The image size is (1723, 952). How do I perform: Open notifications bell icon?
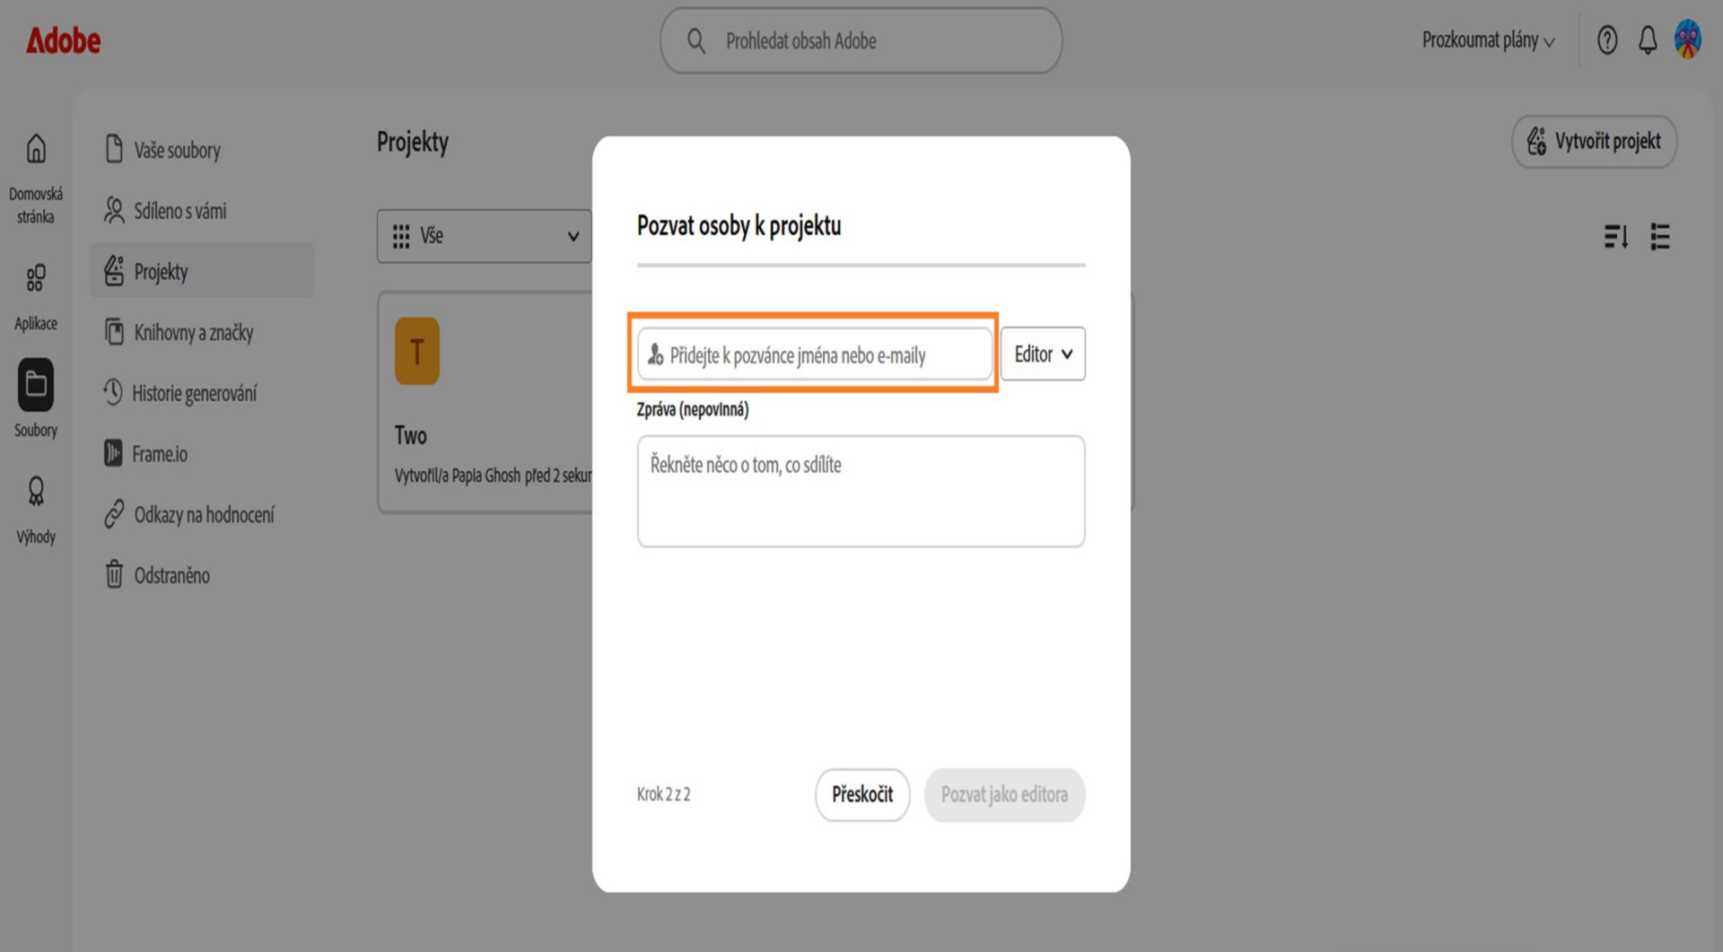point(1648,40)
